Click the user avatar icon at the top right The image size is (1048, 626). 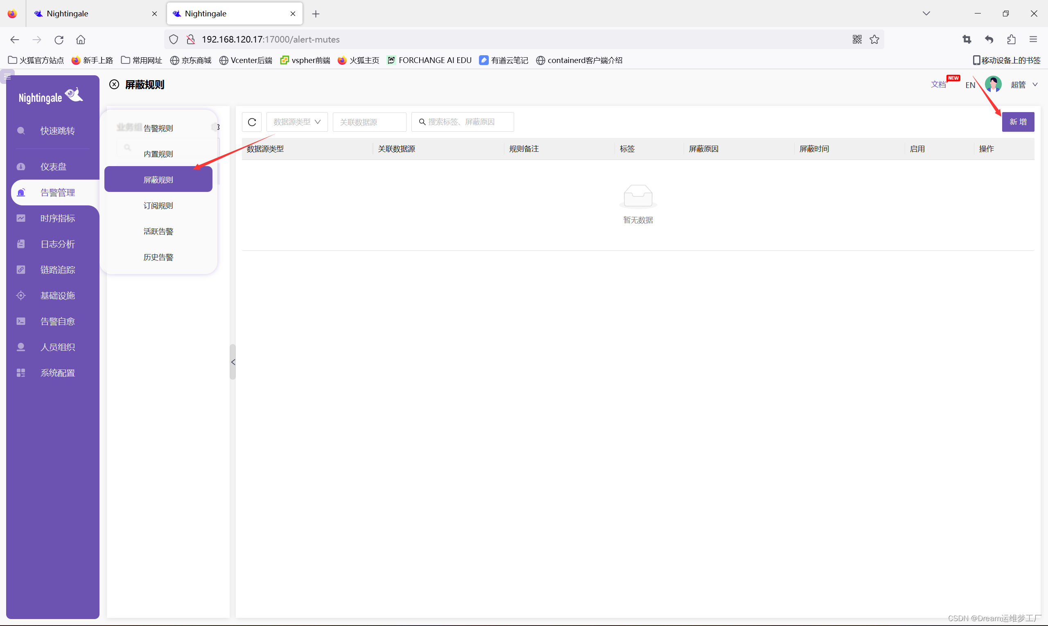click(993, 84)
